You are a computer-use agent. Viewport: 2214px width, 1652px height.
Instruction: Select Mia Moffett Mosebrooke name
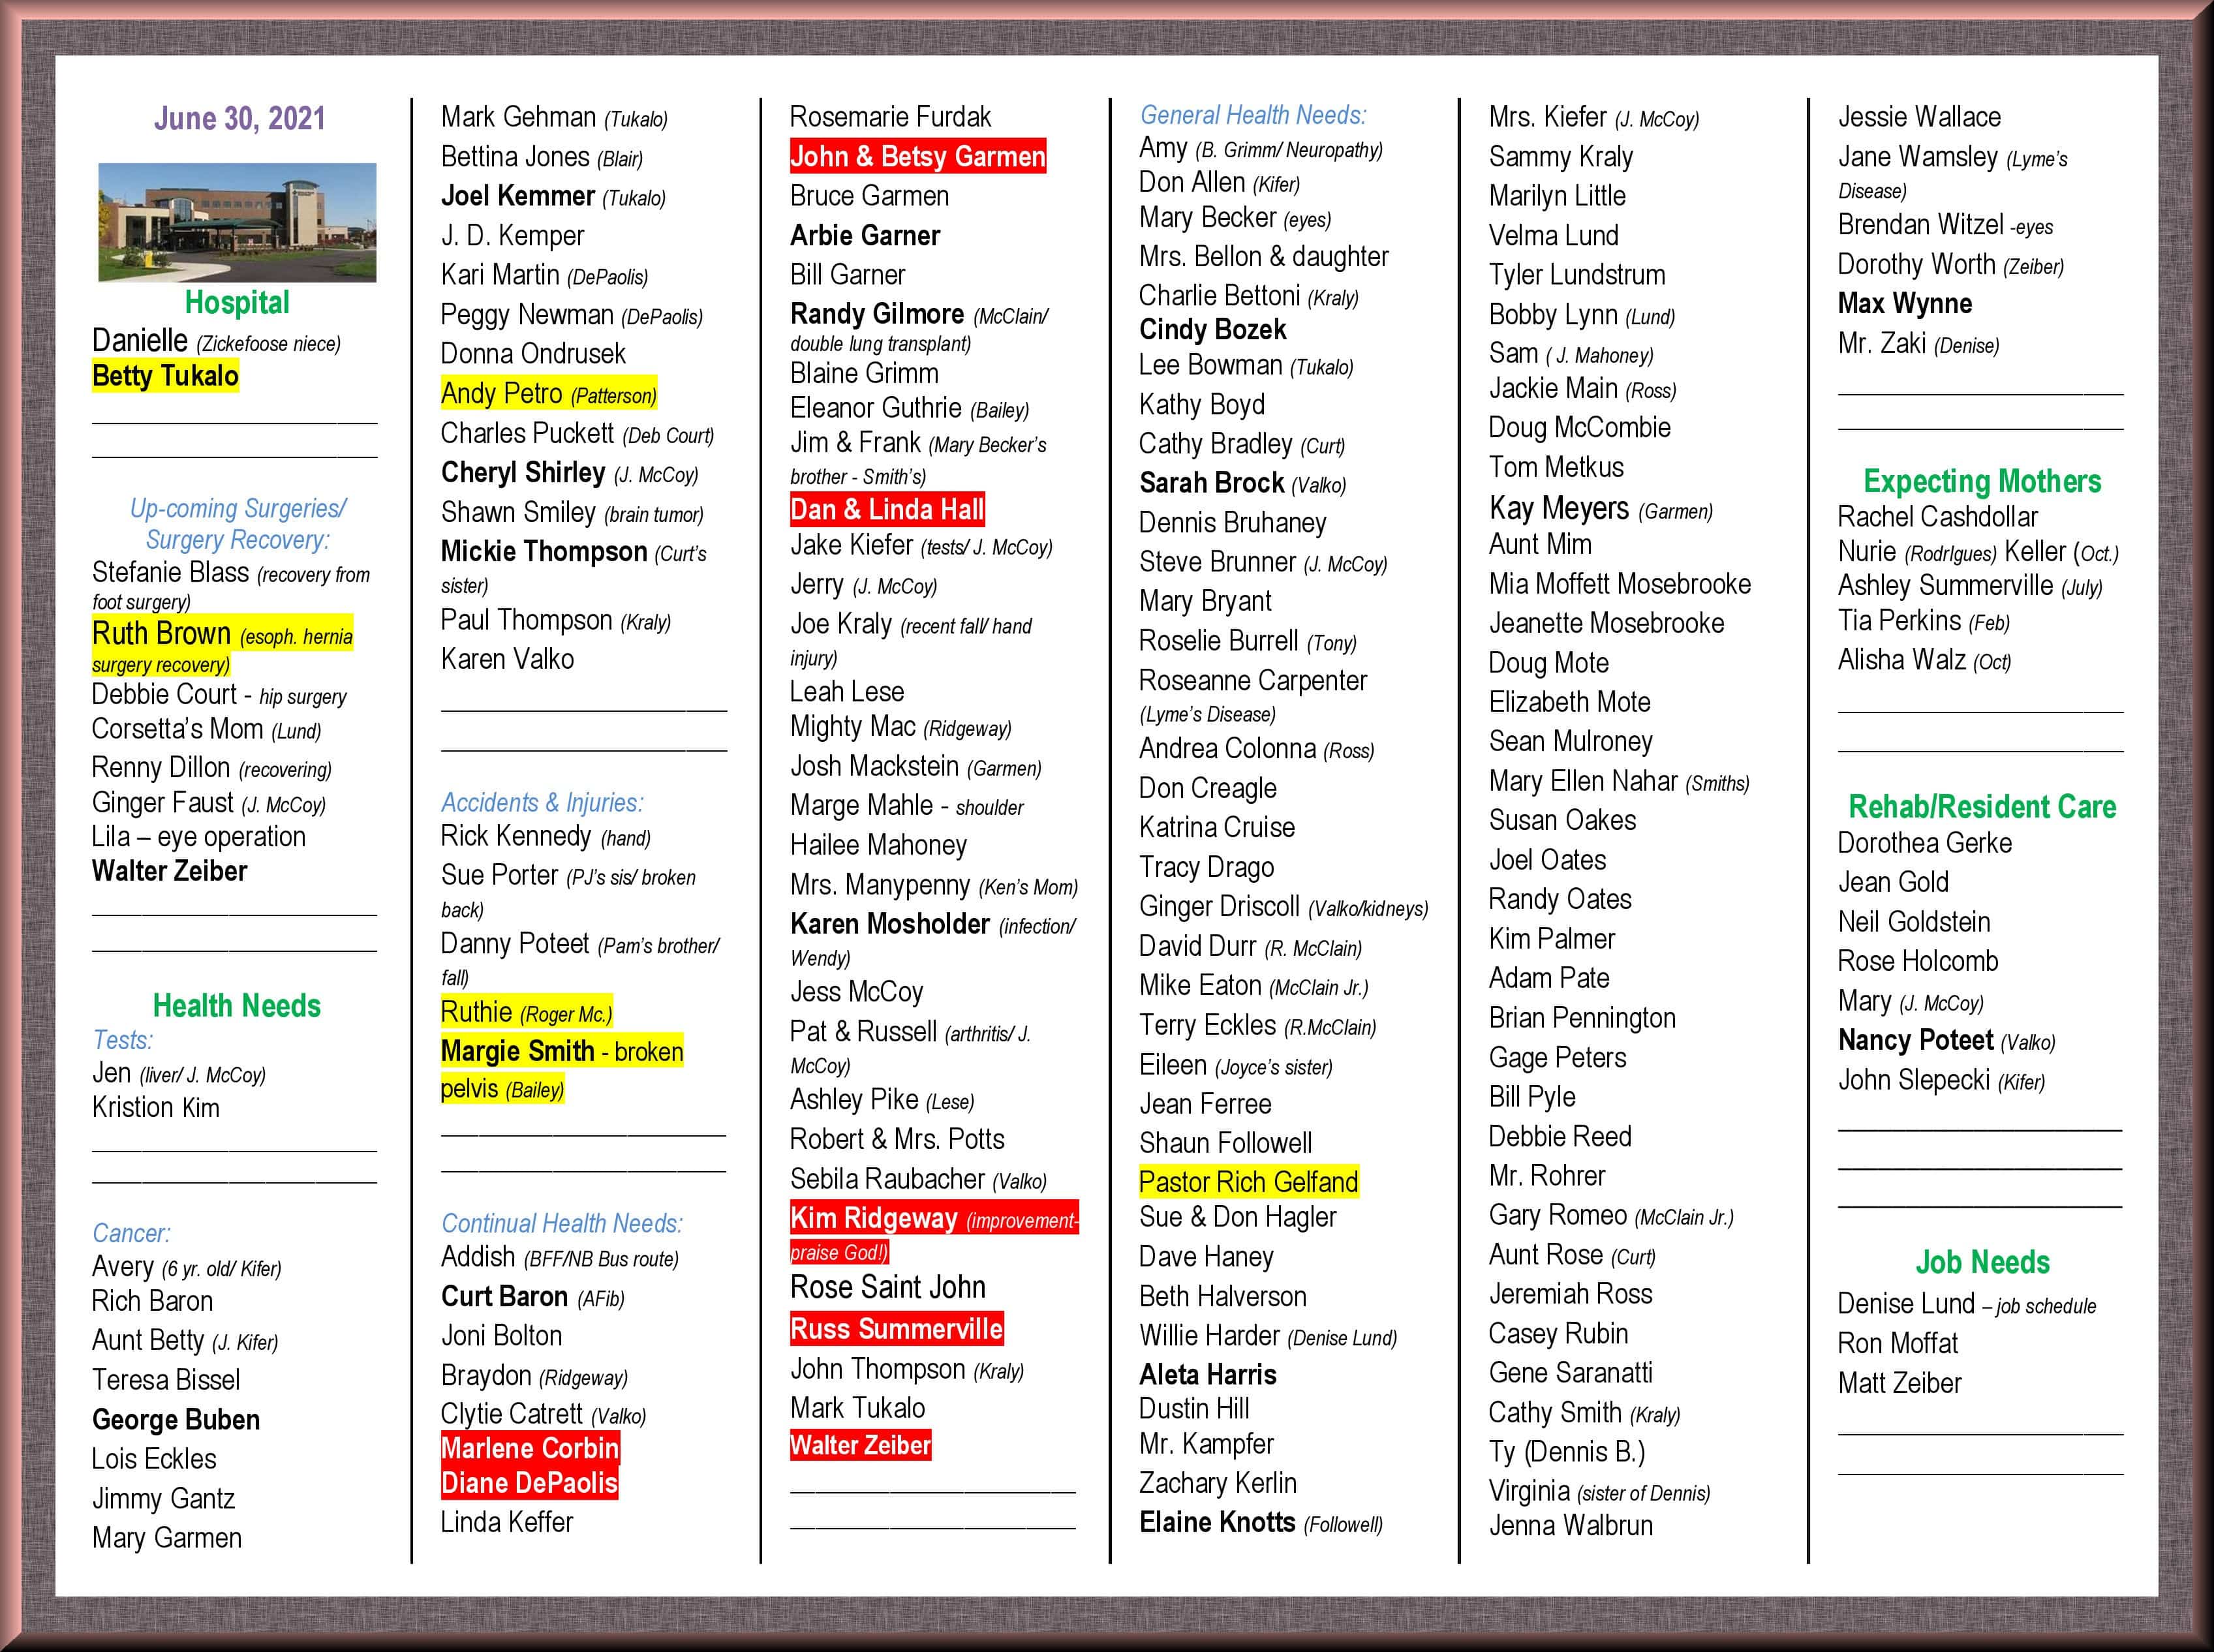[x=1619, y=584]
